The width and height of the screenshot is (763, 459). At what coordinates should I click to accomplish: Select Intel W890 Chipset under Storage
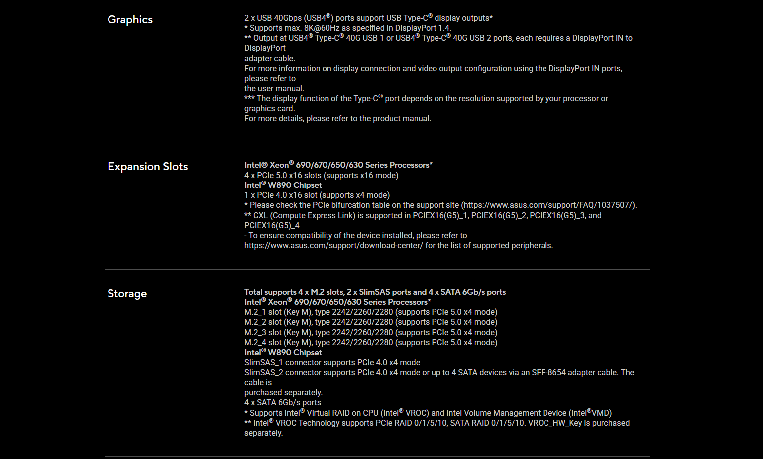[x=283, y=353]
